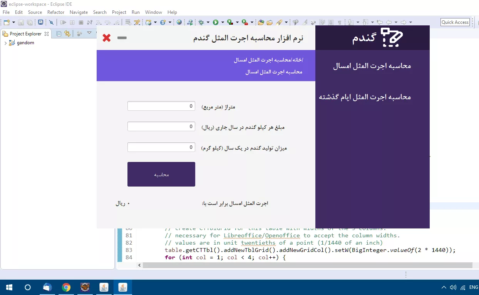Click the annual wheat production input field

(161, 147)
